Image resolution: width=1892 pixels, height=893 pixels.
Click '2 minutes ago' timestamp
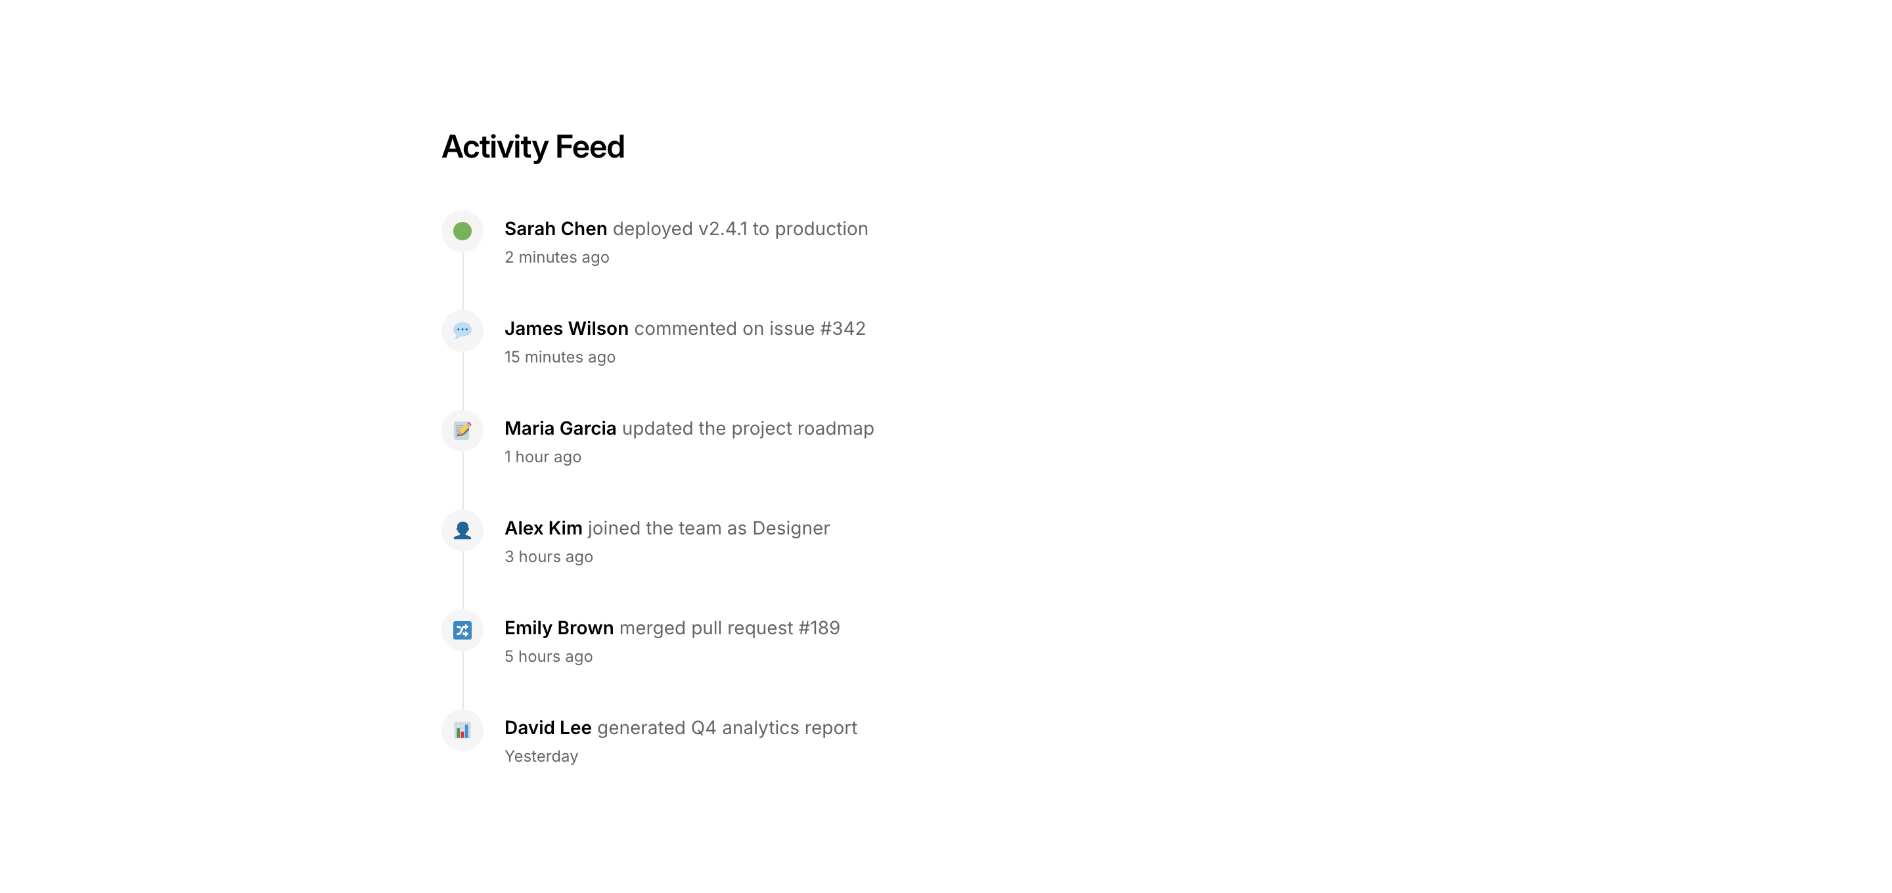pos(556,258)
